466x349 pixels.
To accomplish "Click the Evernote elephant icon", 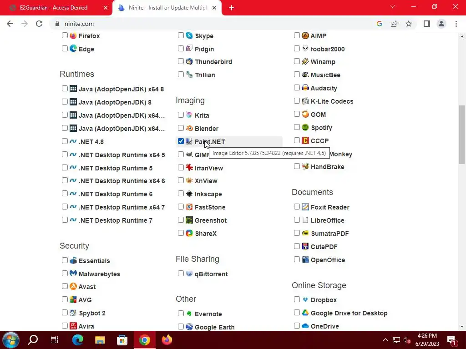I will (x=189, y=314).
